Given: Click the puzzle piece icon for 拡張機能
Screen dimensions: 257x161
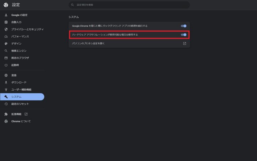Looking at the screenshot, I should click(6, 114).
